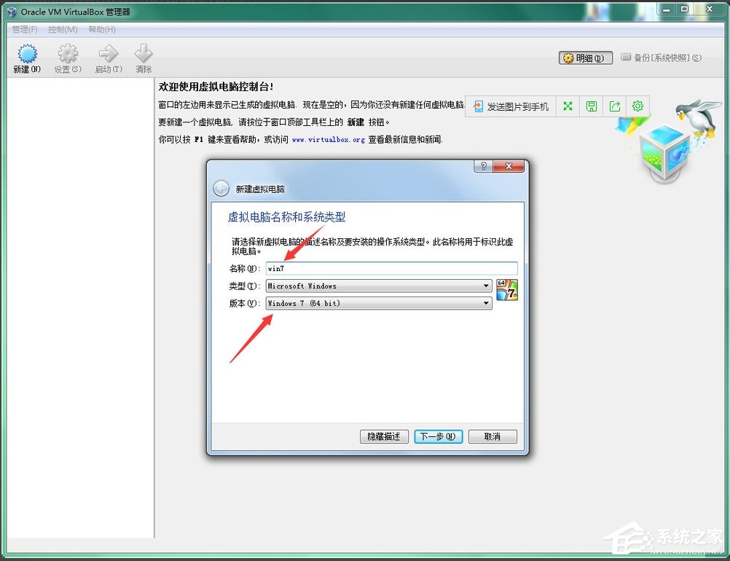The width and height of the screenshot is (730, 561).
Task: Click the green gear settings icon
Action: (637, 106)
